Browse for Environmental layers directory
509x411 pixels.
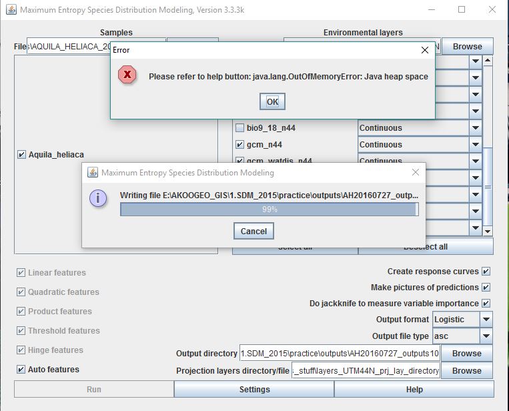[468, 47]
